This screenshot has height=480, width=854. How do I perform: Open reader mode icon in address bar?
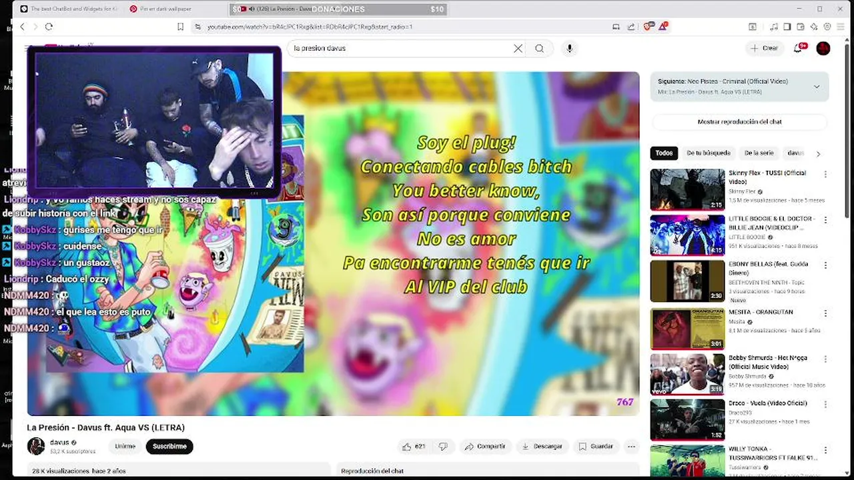click(616, 27)
